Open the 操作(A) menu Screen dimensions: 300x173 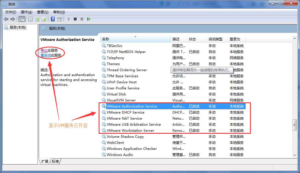coord(26,12)
